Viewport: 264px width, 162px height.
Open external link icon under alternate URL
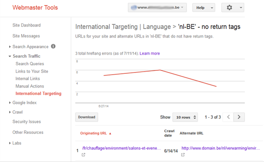pos(183,155)
